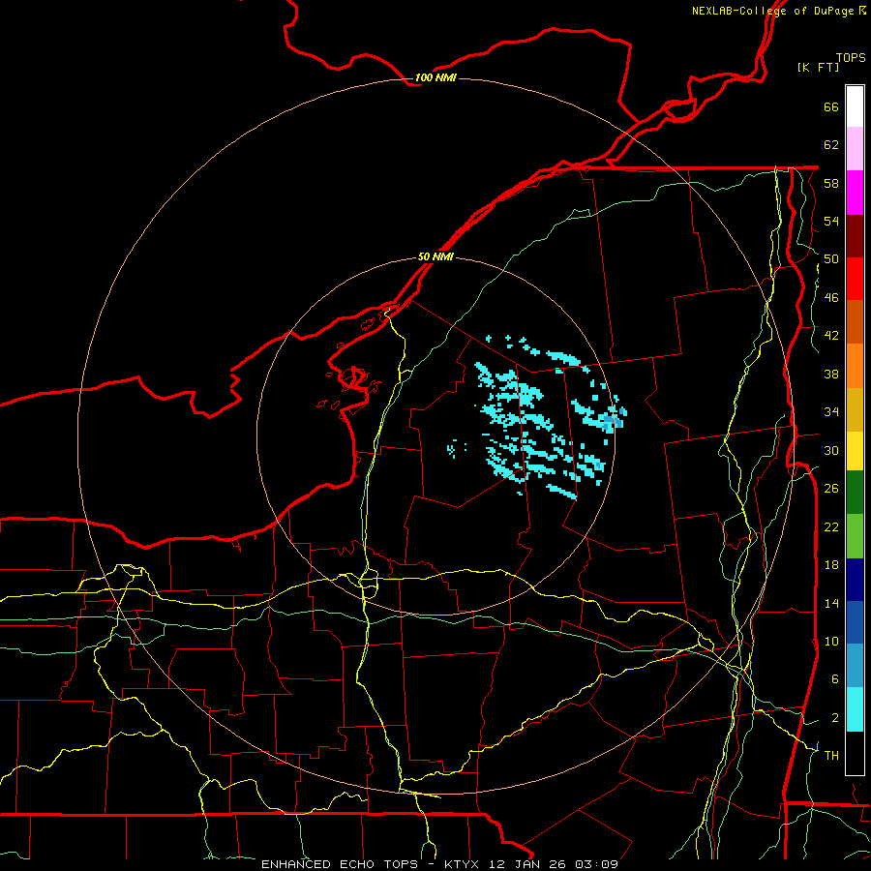Screen dimensions: 871x871
Task: Click the "14" legend label
Action: (x=831, y=603)
